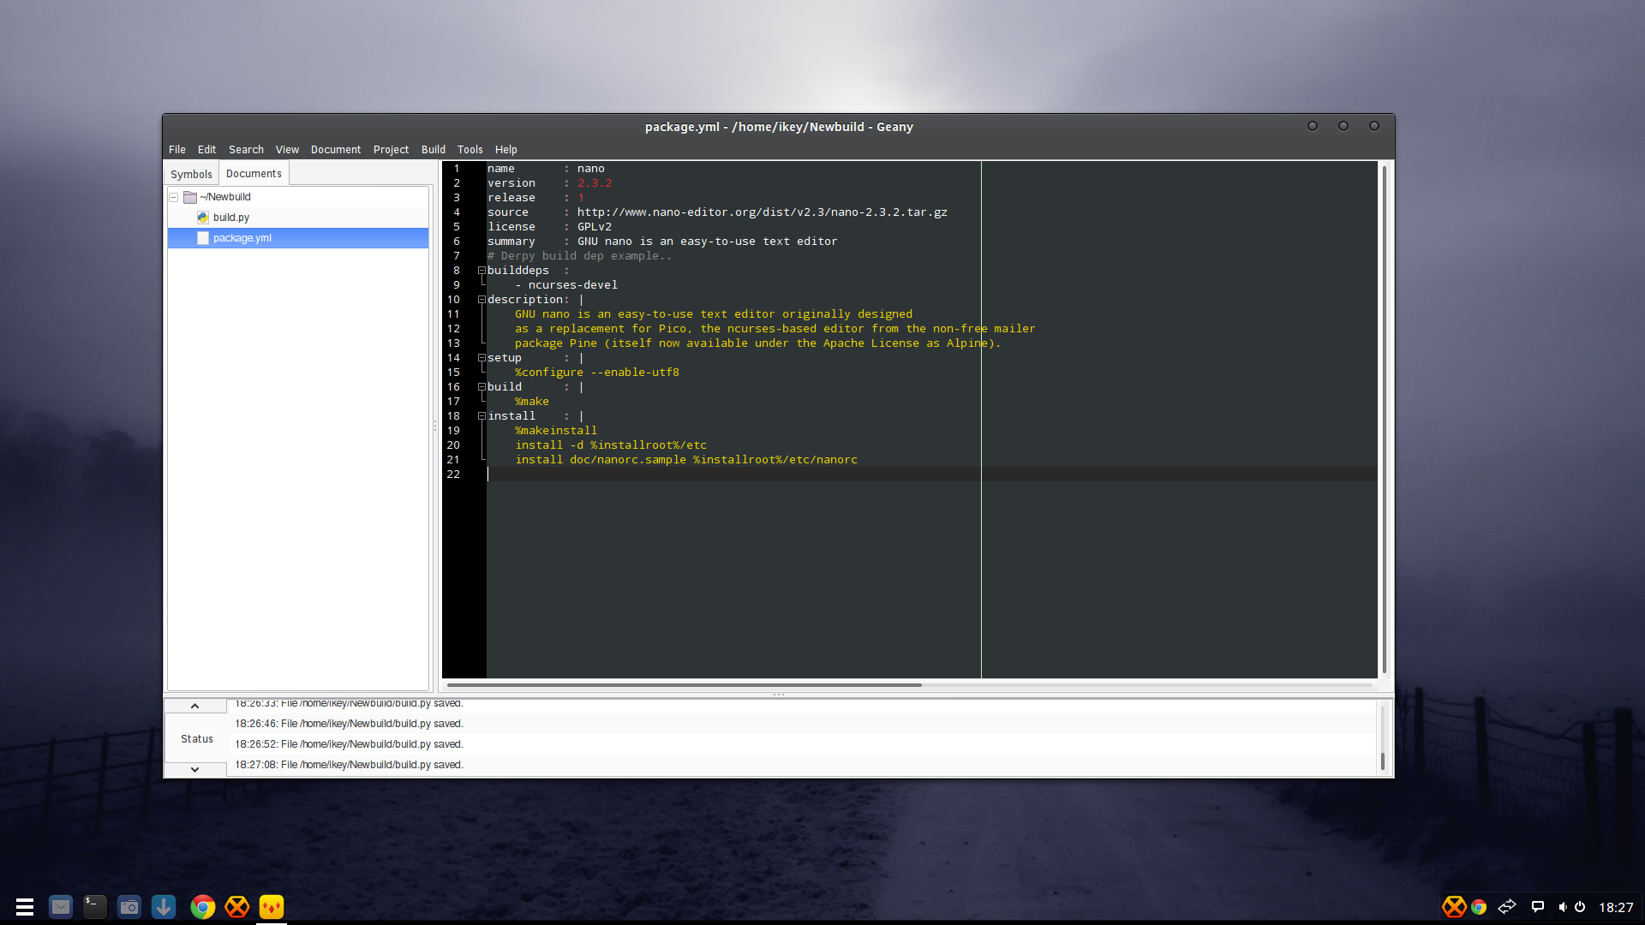
Task: Open the download manager icon in panel
Action: (164, 906)
